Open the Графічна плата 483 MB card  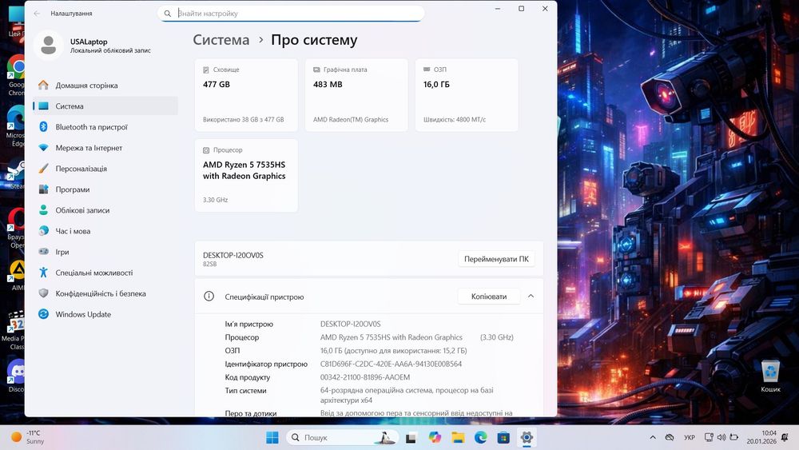(356, 95)
